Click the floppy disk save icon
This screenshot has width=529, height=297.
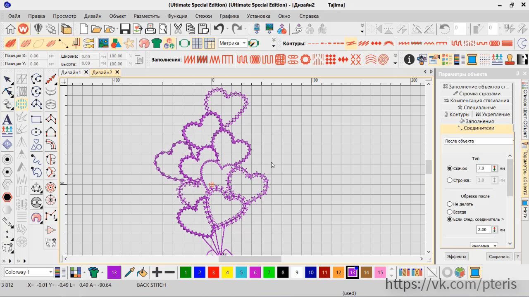125,29
